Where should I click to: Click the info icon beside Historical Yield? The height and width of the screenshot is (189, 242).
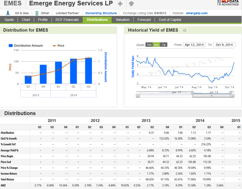click(185, 30)
